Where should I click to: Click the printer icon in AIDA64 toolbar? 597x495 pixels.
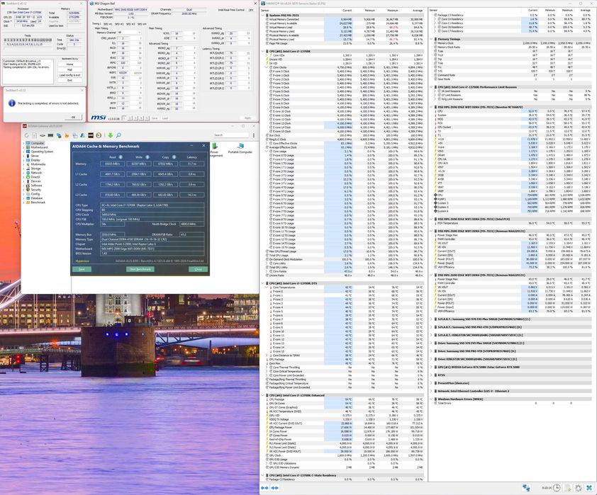point(75,135)
